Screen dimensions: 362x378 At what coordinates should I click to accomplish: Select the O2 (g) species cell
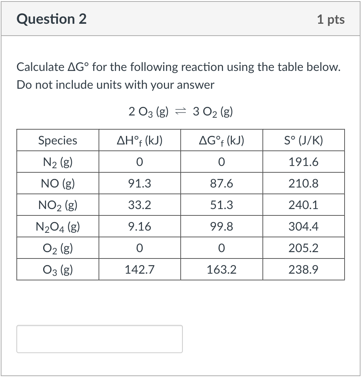[x=58, y=248]
